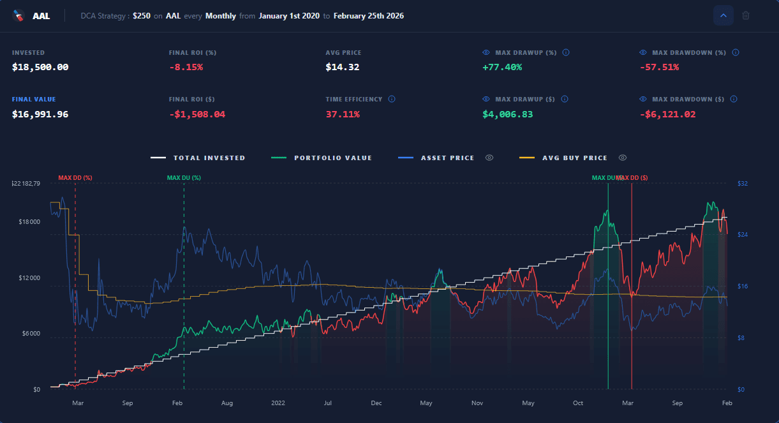Click the MAX DU (%) chart marker
Screen dimensions: 779x423
coord(184,178)
